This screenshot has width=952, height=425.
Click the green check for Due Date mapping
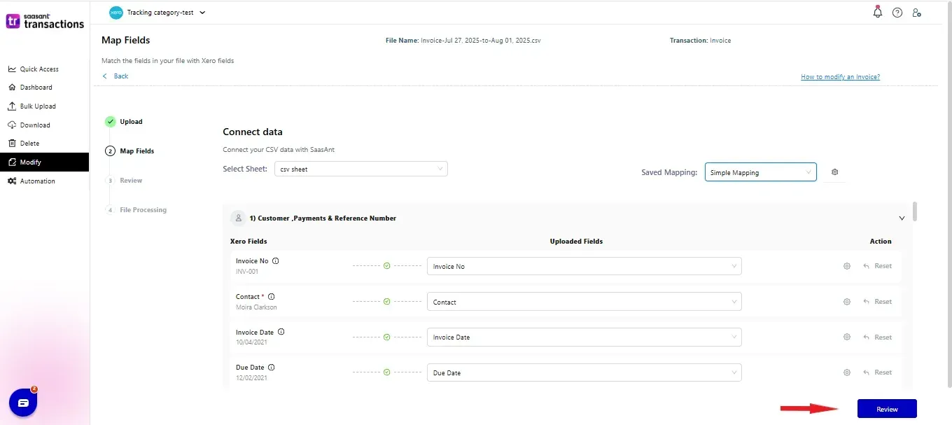point(386,372)
